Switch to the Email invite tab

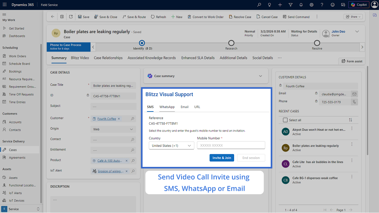pos(185,107)
